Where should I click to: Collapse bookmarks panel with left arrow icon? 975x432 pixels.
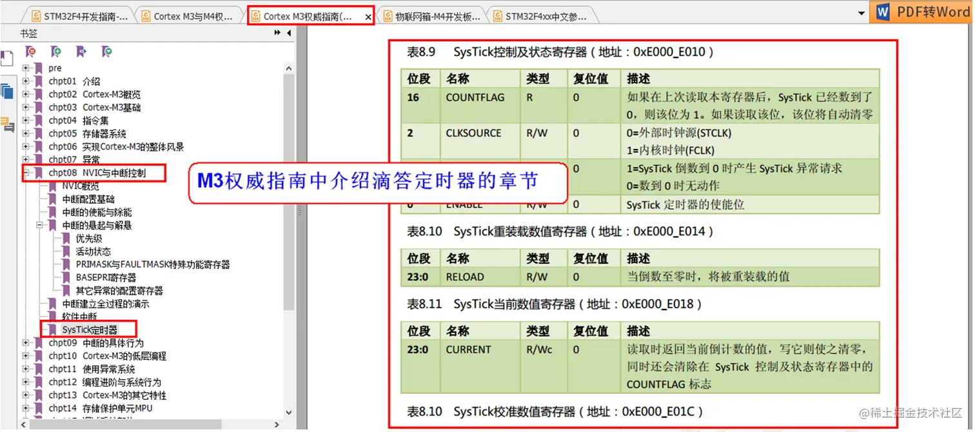tap(288, 33)
